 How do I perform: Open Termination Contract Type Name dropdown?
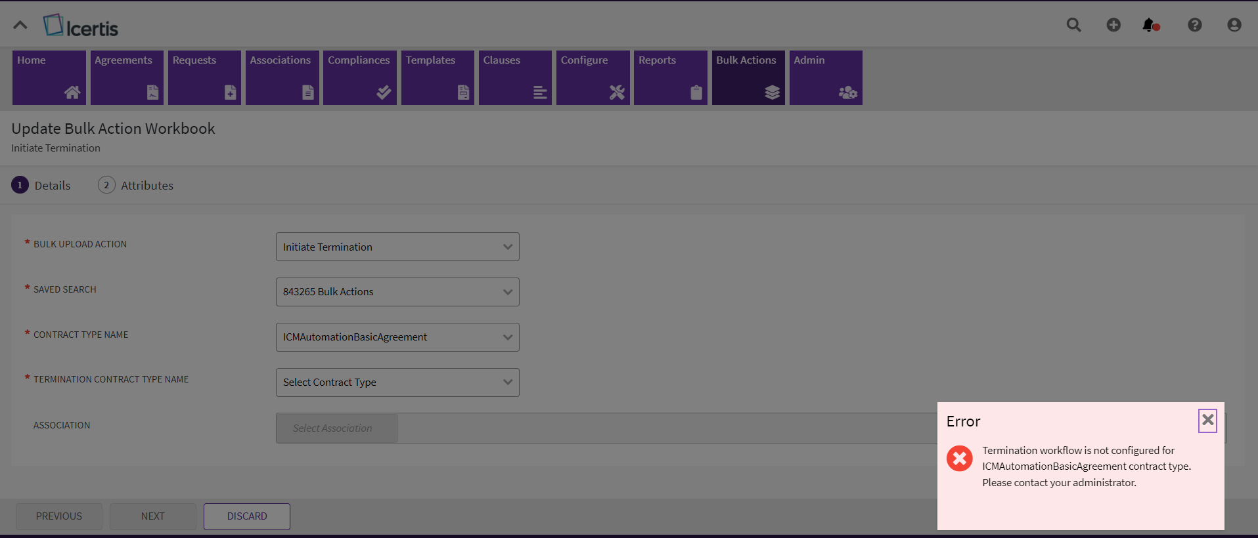click(x=397, y=383)
